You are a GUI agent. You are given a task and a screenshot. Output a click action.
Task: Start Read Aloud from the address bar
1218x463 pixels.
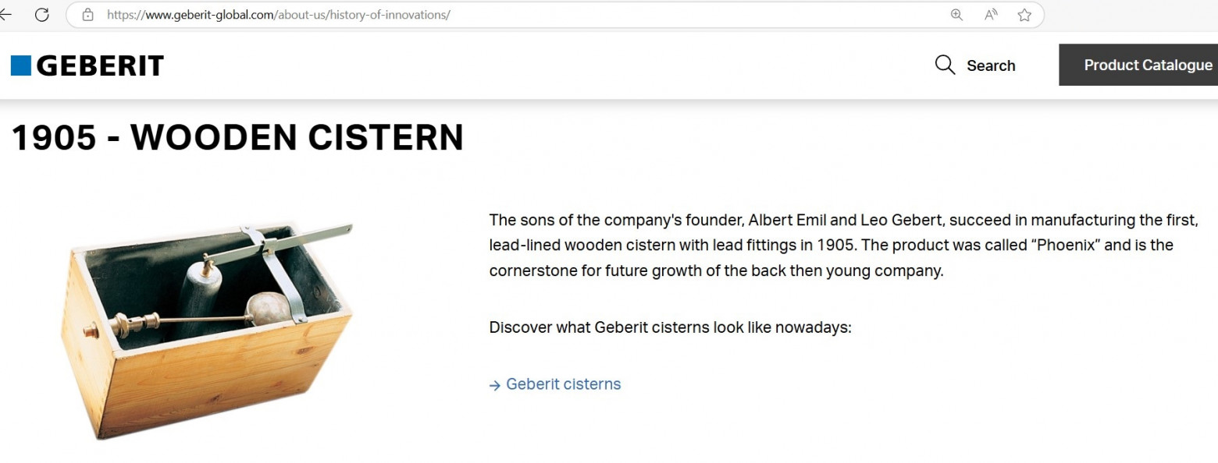[x=991, y=15]
